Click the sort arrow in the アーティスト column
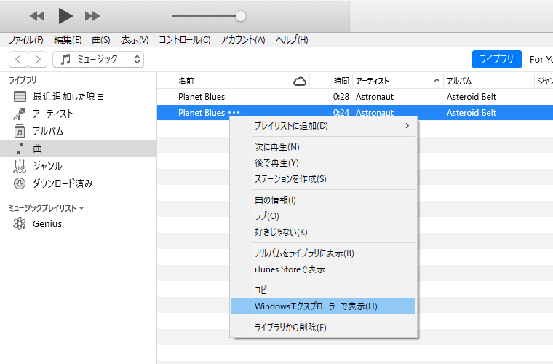 [437, 80]
